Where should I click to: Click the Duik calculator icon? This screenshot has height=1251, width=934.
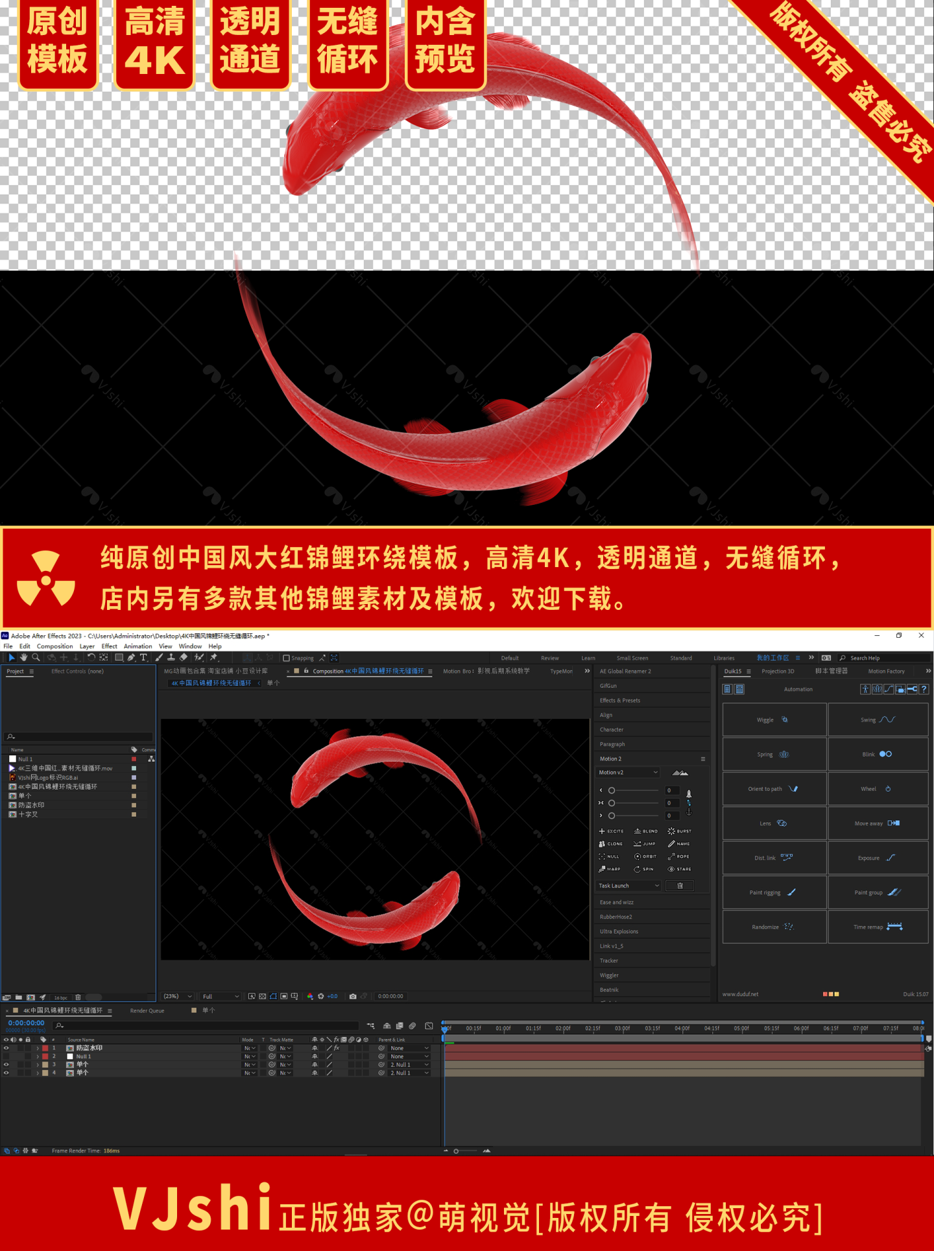coord(739,689)
